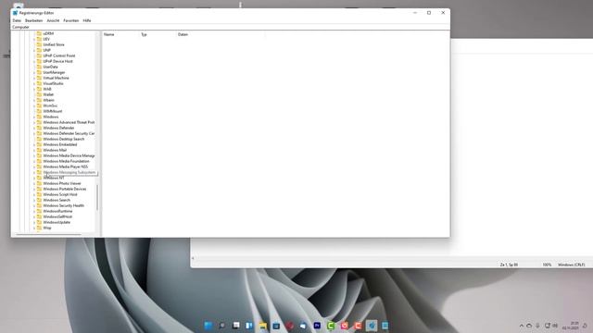Expand the Windows Search key
Image resolution: width=593 pixels, height=333 pixels.
[34, 200]
